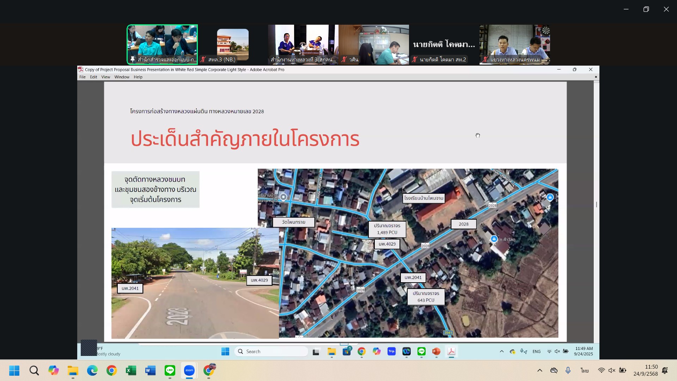Select the สทล.3 (NB.) participant video
Image resolution: width=677 pixels, height=381 pixels.
click(233, 44)
